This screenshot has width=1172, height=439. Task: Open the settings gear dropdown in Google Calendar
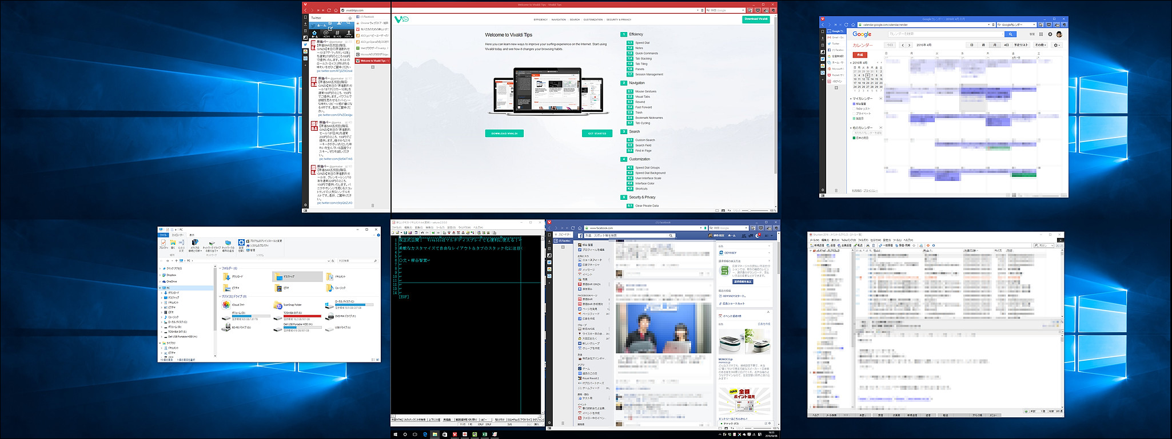click(x=1057, y=45)
